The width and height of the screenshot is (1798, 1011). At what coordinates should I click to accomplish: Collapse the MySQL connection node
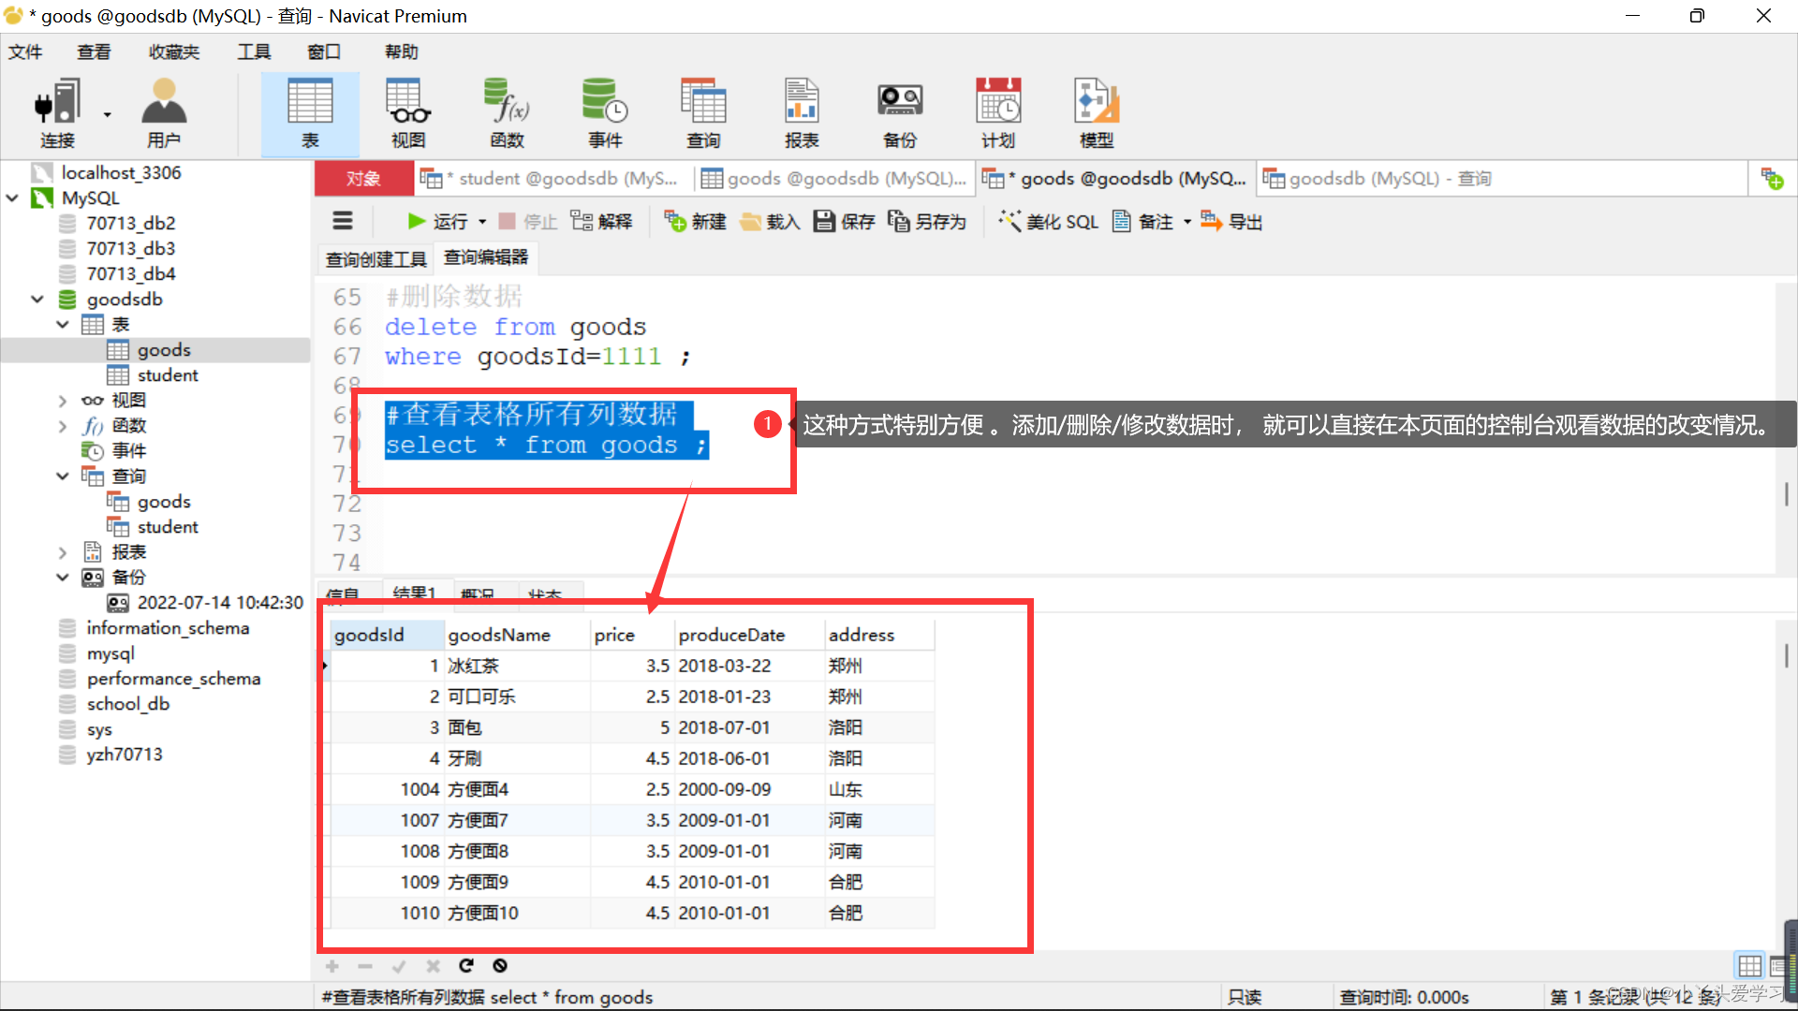(x=12, y=198)
